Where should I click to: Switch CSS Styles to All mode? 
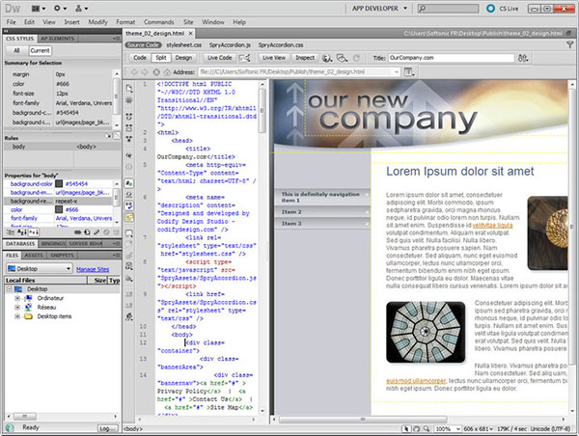pyautogui.click(x=15, y=49)
